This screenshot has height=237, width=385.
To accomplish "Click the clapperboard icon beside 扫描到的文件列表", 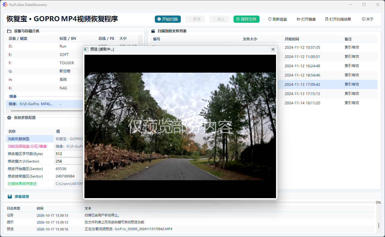I will pyautogui.click(x=153, y=31).
